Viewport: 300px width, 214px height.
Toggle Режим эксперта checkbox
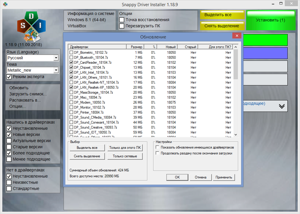pos(9,77)
